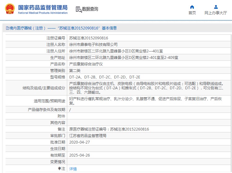Screen dimensions: 232x173
Task: Click the 注册人住所 row label
Action: (56, 51)
